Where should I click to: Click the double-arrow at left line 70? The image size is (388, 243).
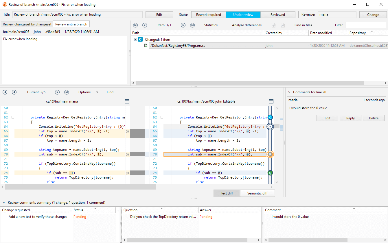[128, 154]
